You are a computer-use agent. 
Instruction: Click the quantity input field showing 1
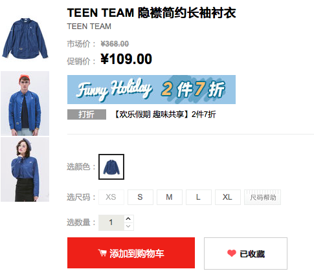pos(111,222)
